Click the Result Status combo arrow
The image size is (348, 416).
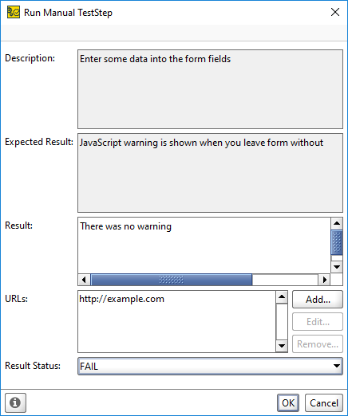click(x=337, y=366)
